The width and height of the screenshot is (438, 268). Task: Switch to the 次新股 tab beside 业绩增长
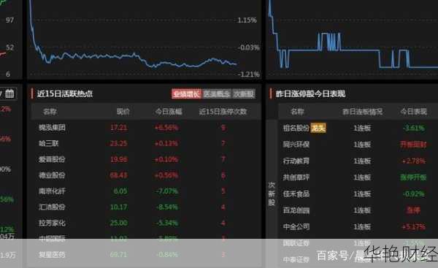[x=244, y=94]
